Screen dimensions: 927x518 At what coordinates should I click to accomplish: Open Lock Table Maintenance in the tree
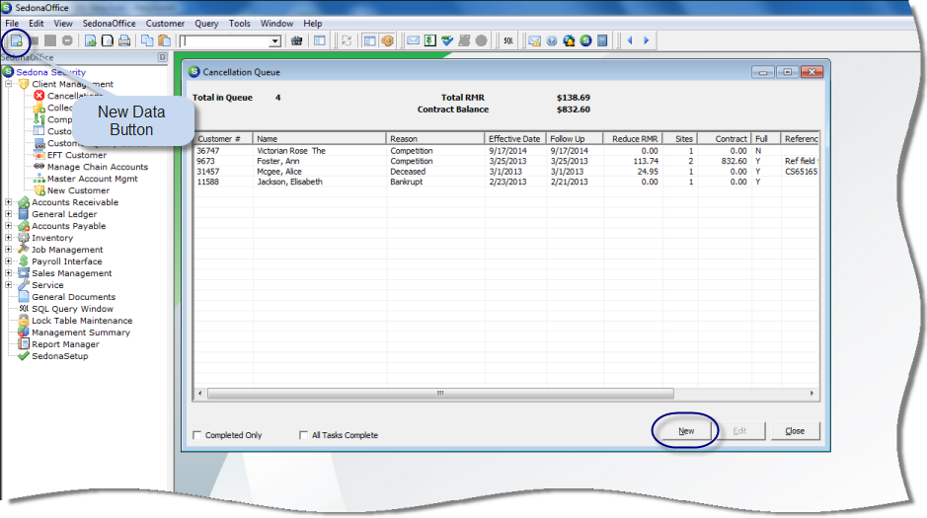pos(82,320)
